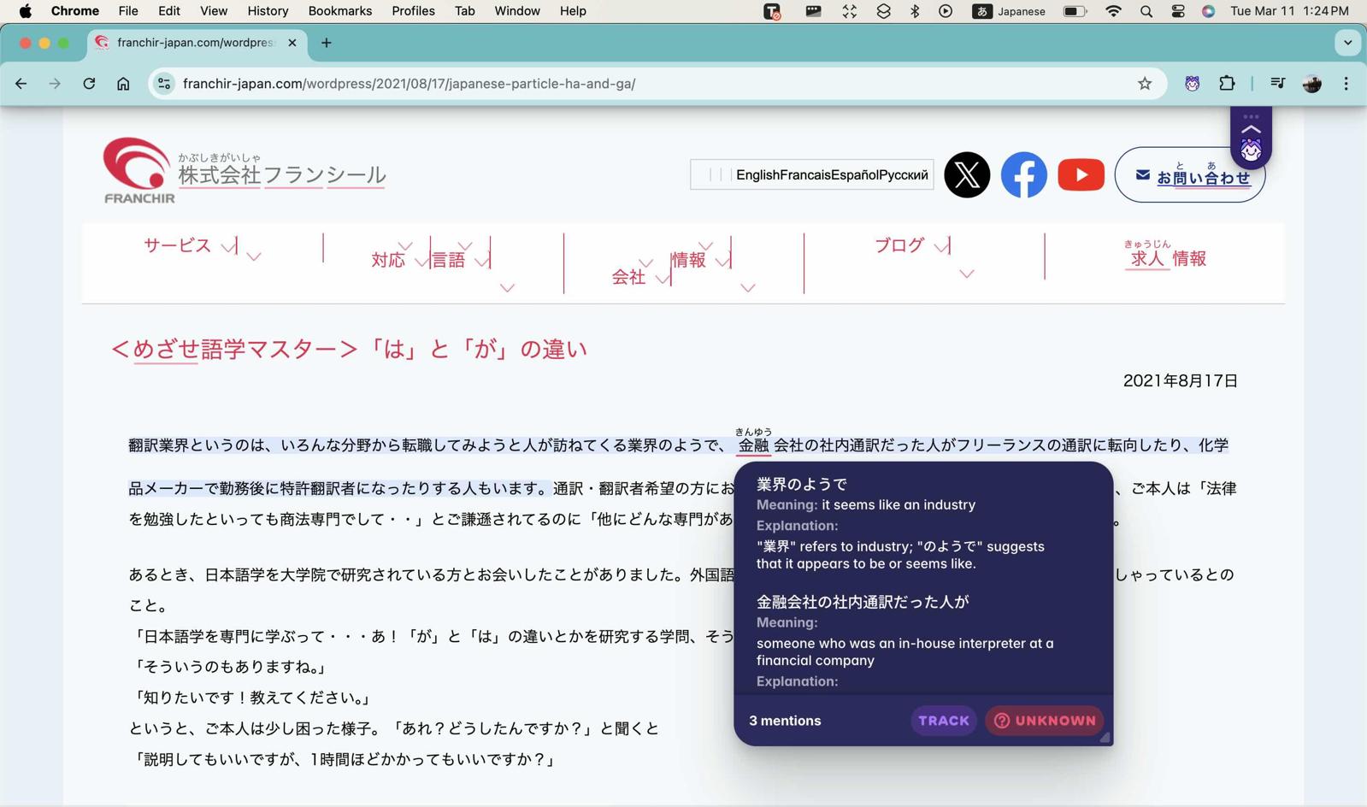Click the date 2021年8月17日
The image size is (1367, 807).
point(1180,380)
